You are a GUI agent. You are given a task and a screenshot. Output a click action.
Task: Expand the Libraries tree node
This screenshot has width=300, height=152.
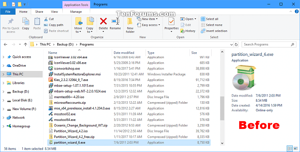point(3,83)
